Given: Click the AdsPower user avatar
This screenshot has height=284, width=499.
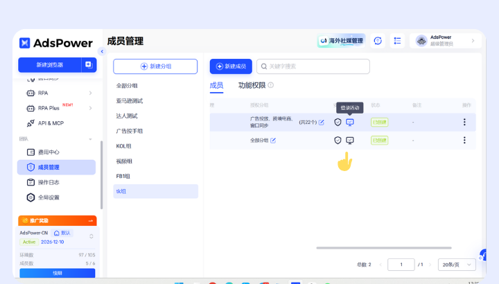Looking at the screenshot, I should pyautogui.click(x=421, y=41).
